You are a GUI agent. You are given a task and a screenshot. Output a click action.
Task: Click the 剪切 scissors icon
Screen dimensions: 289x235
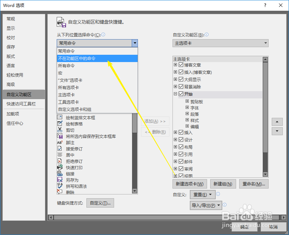(60, 130)
